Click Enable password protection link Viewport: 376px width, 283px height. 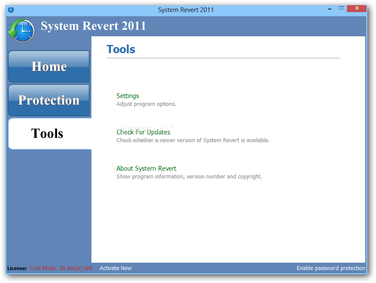(331, 268)
